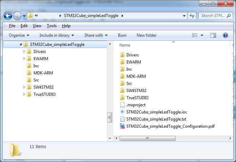Screen dimensions: 236x162
Task: Expand the TrueSTUDIO tree node
Action: [x=24, y=94]
